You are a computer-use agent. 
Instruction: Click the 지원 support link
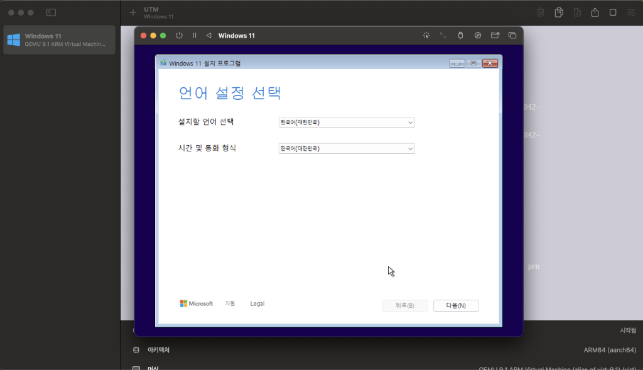(x=230, y=303)
